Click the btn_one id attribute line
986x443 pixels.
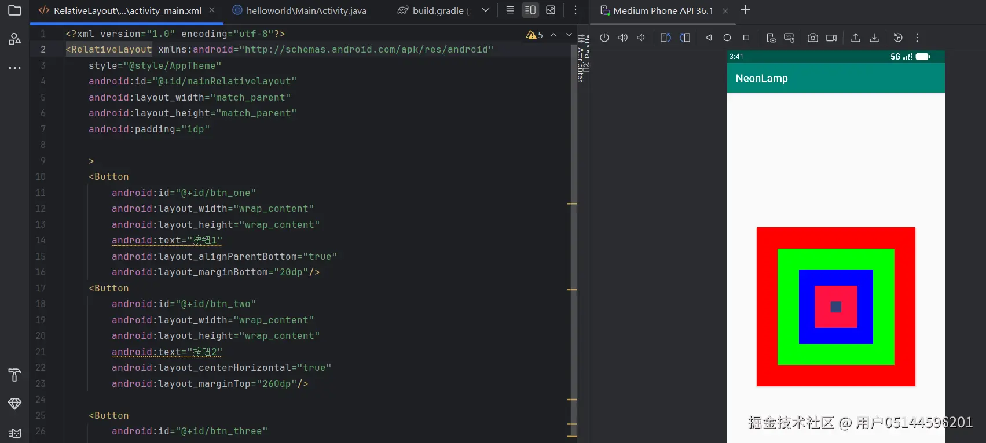184,193
